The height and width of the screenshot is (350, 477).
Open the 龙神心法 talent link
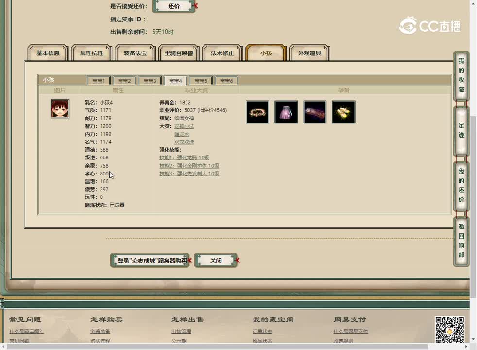click(184, 126)
